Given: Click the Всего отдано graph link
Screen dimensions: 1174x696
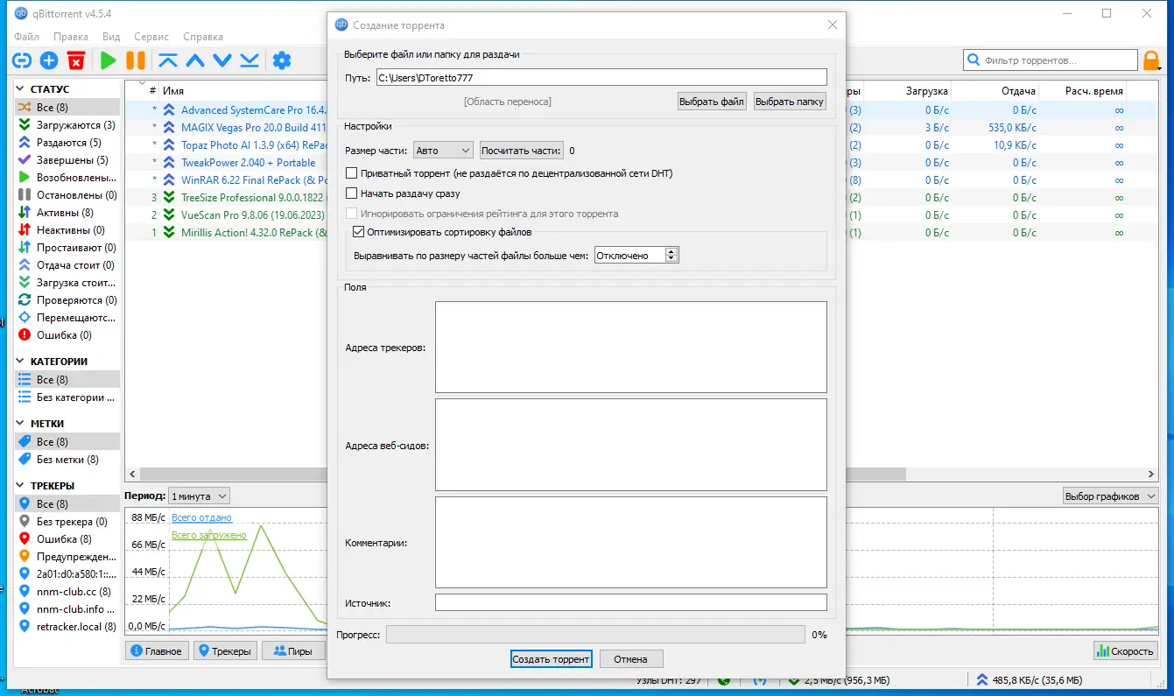Looking at the screenshot, I should pos(201,517).
